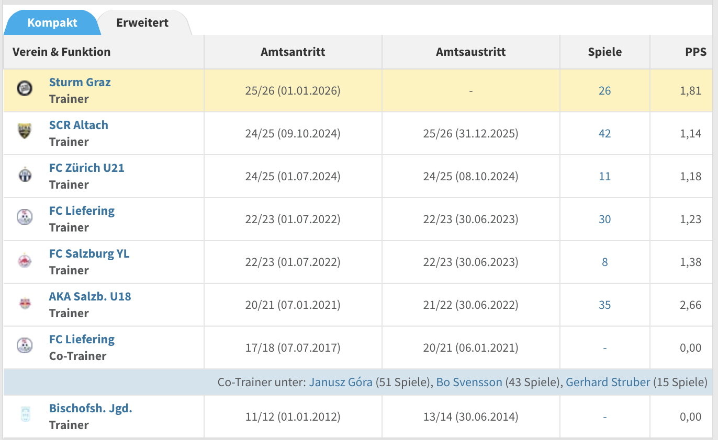Select the start date 17/18 (07.07.2017)
This screenshot has width=718, height=440.
[x=293, y=348]
